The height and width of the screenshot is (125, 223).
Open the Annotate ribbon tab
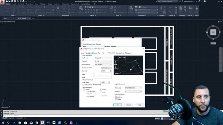click(21, 4)
